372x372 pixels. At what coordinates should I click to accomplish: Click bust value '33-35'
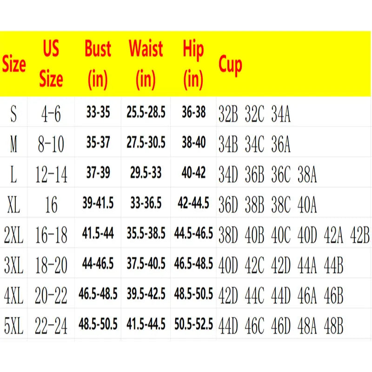(x=98, y=112)
